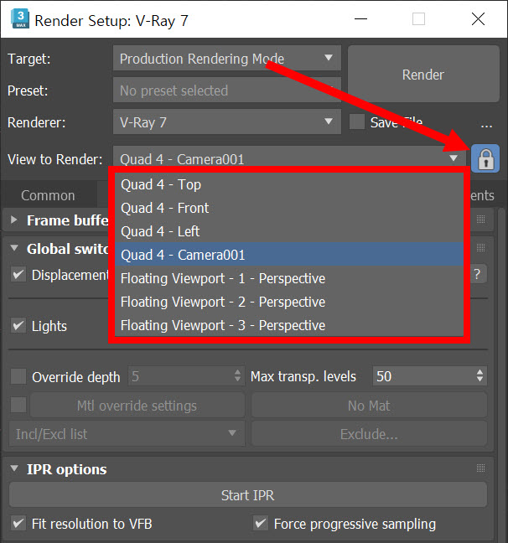
Task: Click the Override depth value field
Action: coord(180,376)
